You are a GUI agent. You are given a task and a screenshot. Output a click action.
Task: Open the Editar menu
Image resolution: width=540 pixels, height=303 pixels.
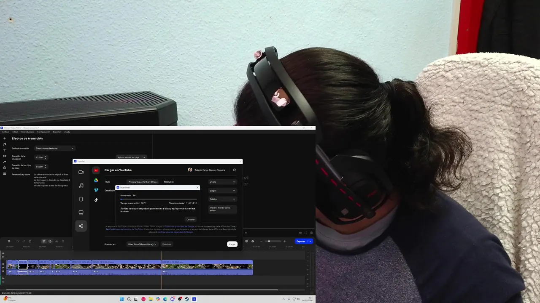click(x=15, y=132)
